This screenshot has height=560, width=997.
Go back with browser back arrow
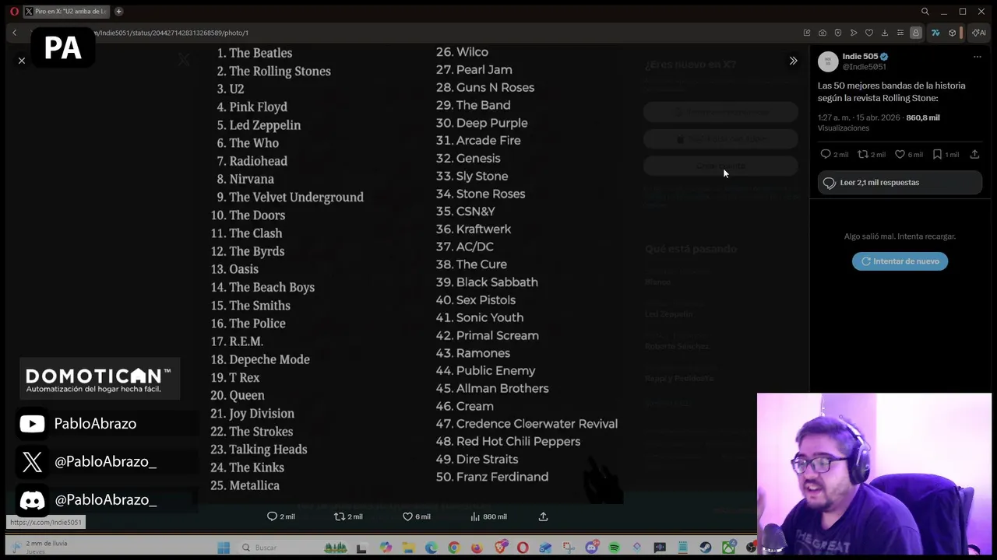pos(14,33)
